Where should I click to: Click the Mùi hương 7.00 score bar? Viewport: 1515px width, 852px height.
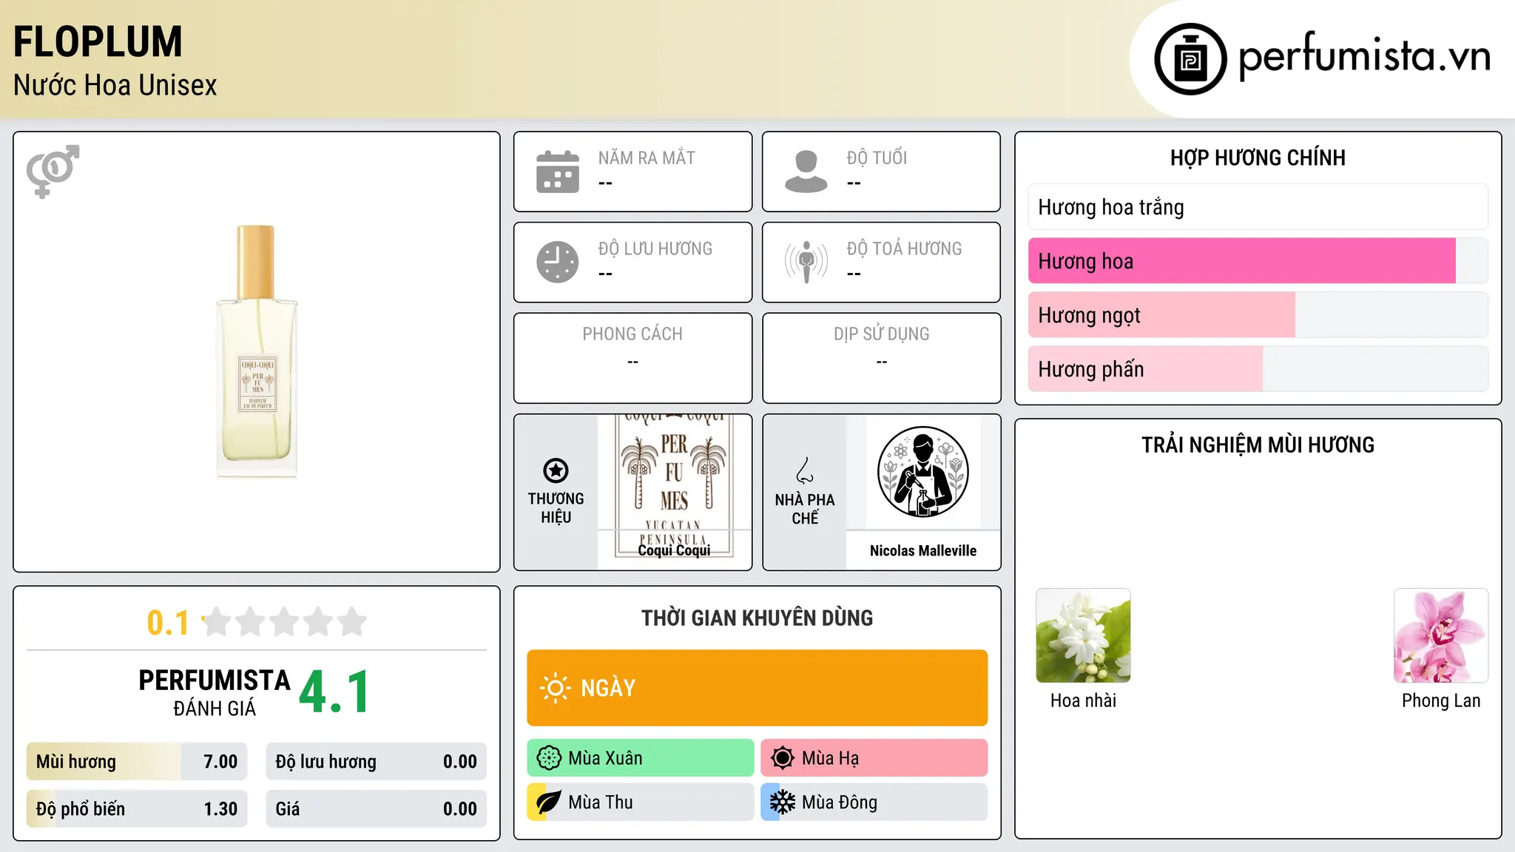click(x=137, y=762)
